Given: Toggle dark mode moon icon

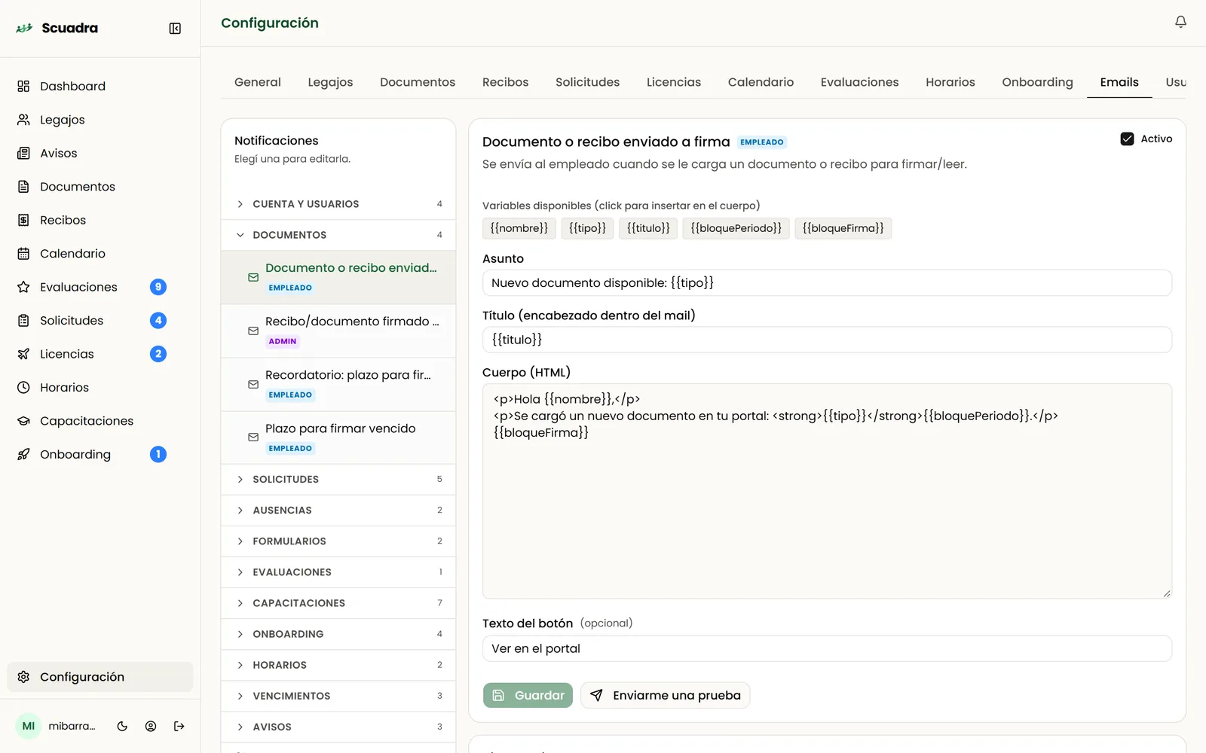Looking at the screenshot, I should (122, 727).
